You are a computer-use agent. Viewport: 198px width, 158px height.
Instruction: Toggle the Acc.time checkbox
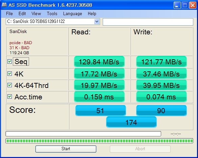pyautogui.click(x=10, y=97)
